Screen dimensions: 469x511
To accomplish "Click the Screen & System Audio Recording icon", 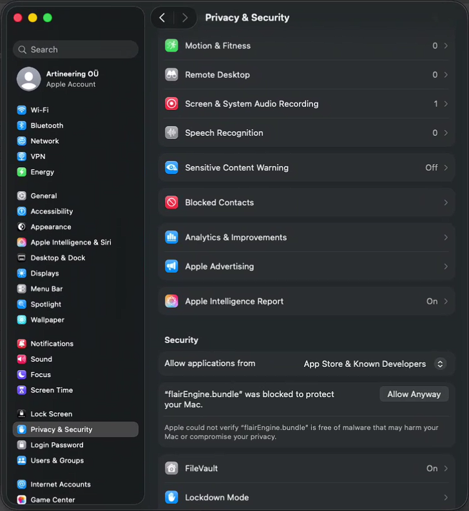I will click(171, 104).
